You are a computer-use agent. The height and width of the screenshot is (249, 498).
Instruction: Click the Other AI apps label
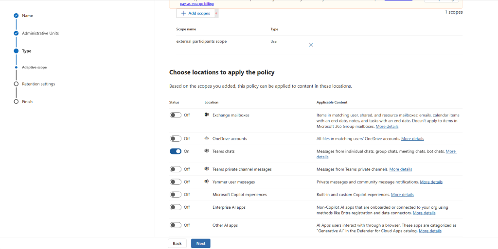[225, 225]
